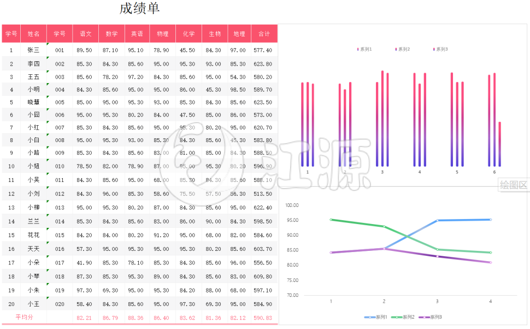Select the name cell 张三
This screenshot has width=530, height=329.
pyautogui.click(x=33, y=50)
